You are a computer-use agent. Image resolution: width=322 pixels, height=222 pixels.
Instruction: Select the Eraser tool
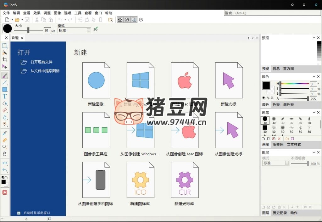[4, 110]
